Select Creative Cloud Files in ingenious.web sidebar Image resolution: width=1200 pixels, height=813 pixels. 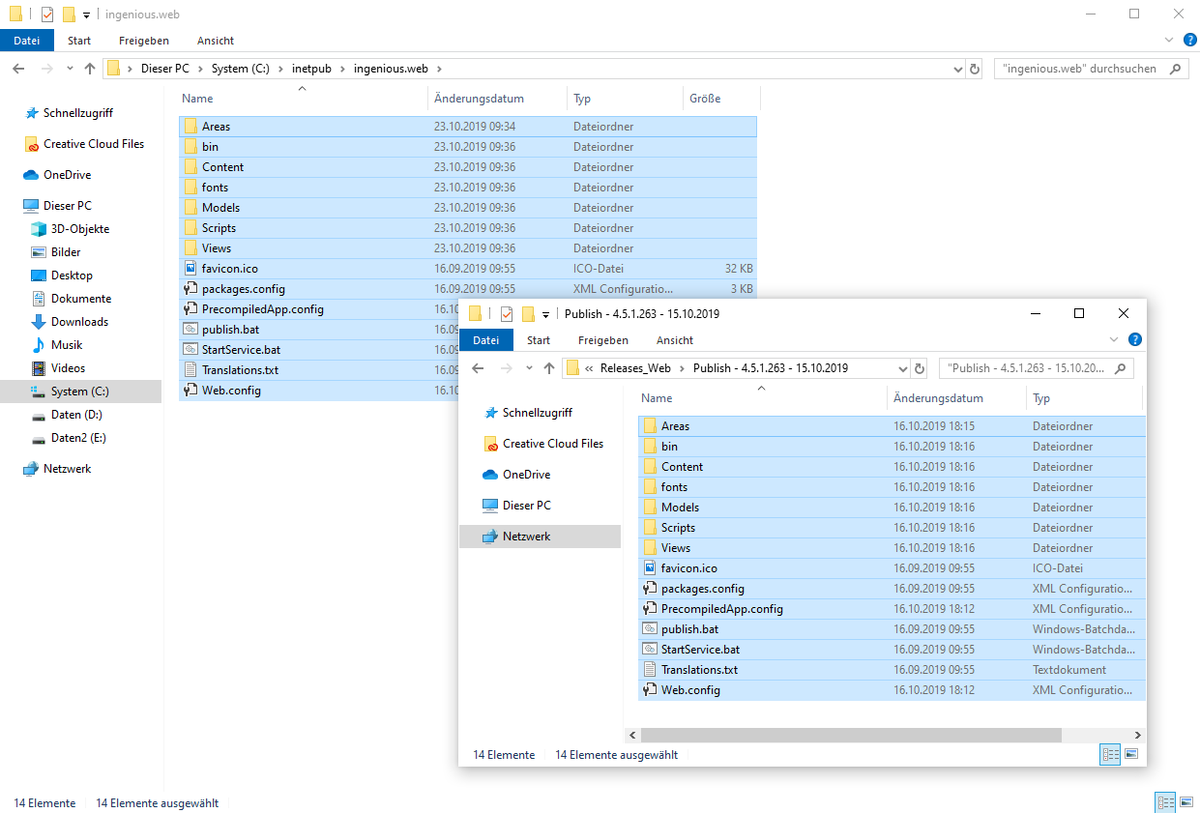(x=93, y=144)
